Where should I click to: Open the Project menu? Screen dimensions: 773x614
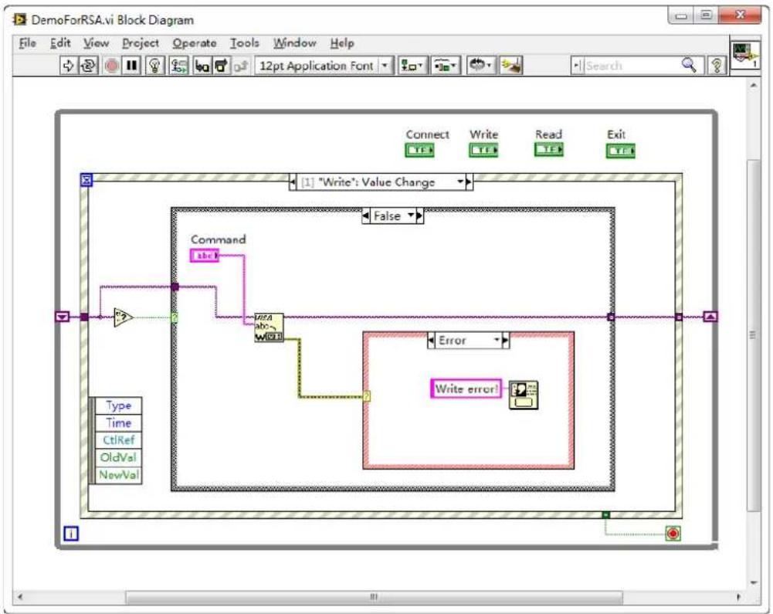141,43
